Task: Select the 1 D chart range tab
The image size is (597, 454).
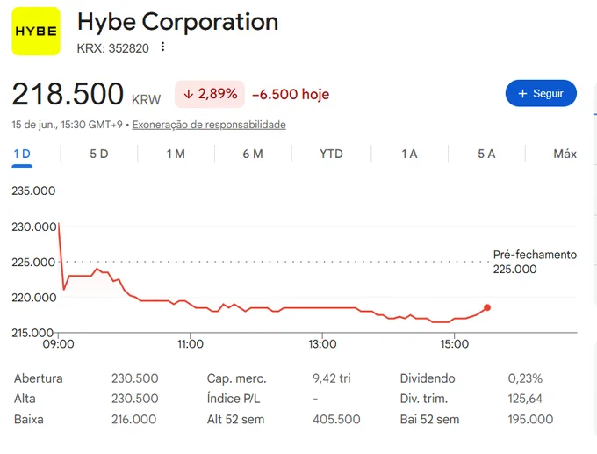Action: [22, 154]
